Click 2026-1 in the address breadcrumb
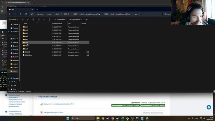 [x=66, y=14]
